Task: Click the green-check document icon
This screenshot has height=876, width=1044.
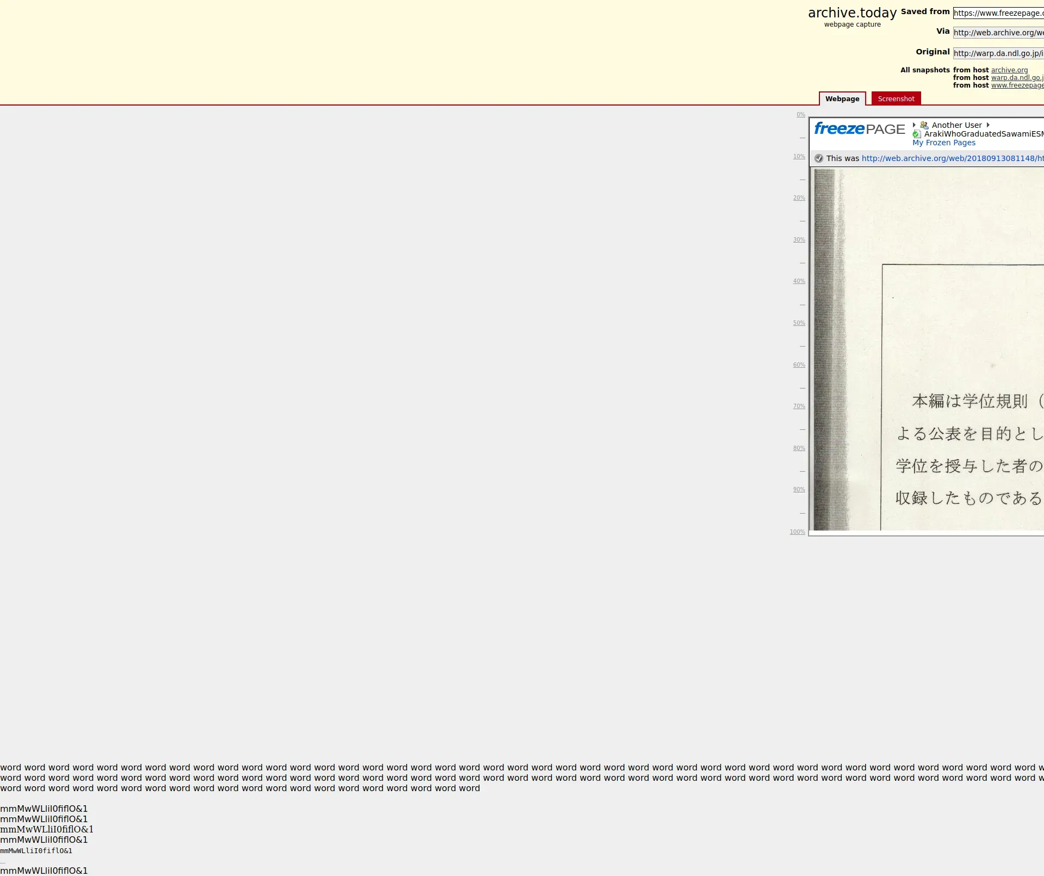Action: (917, 134)
